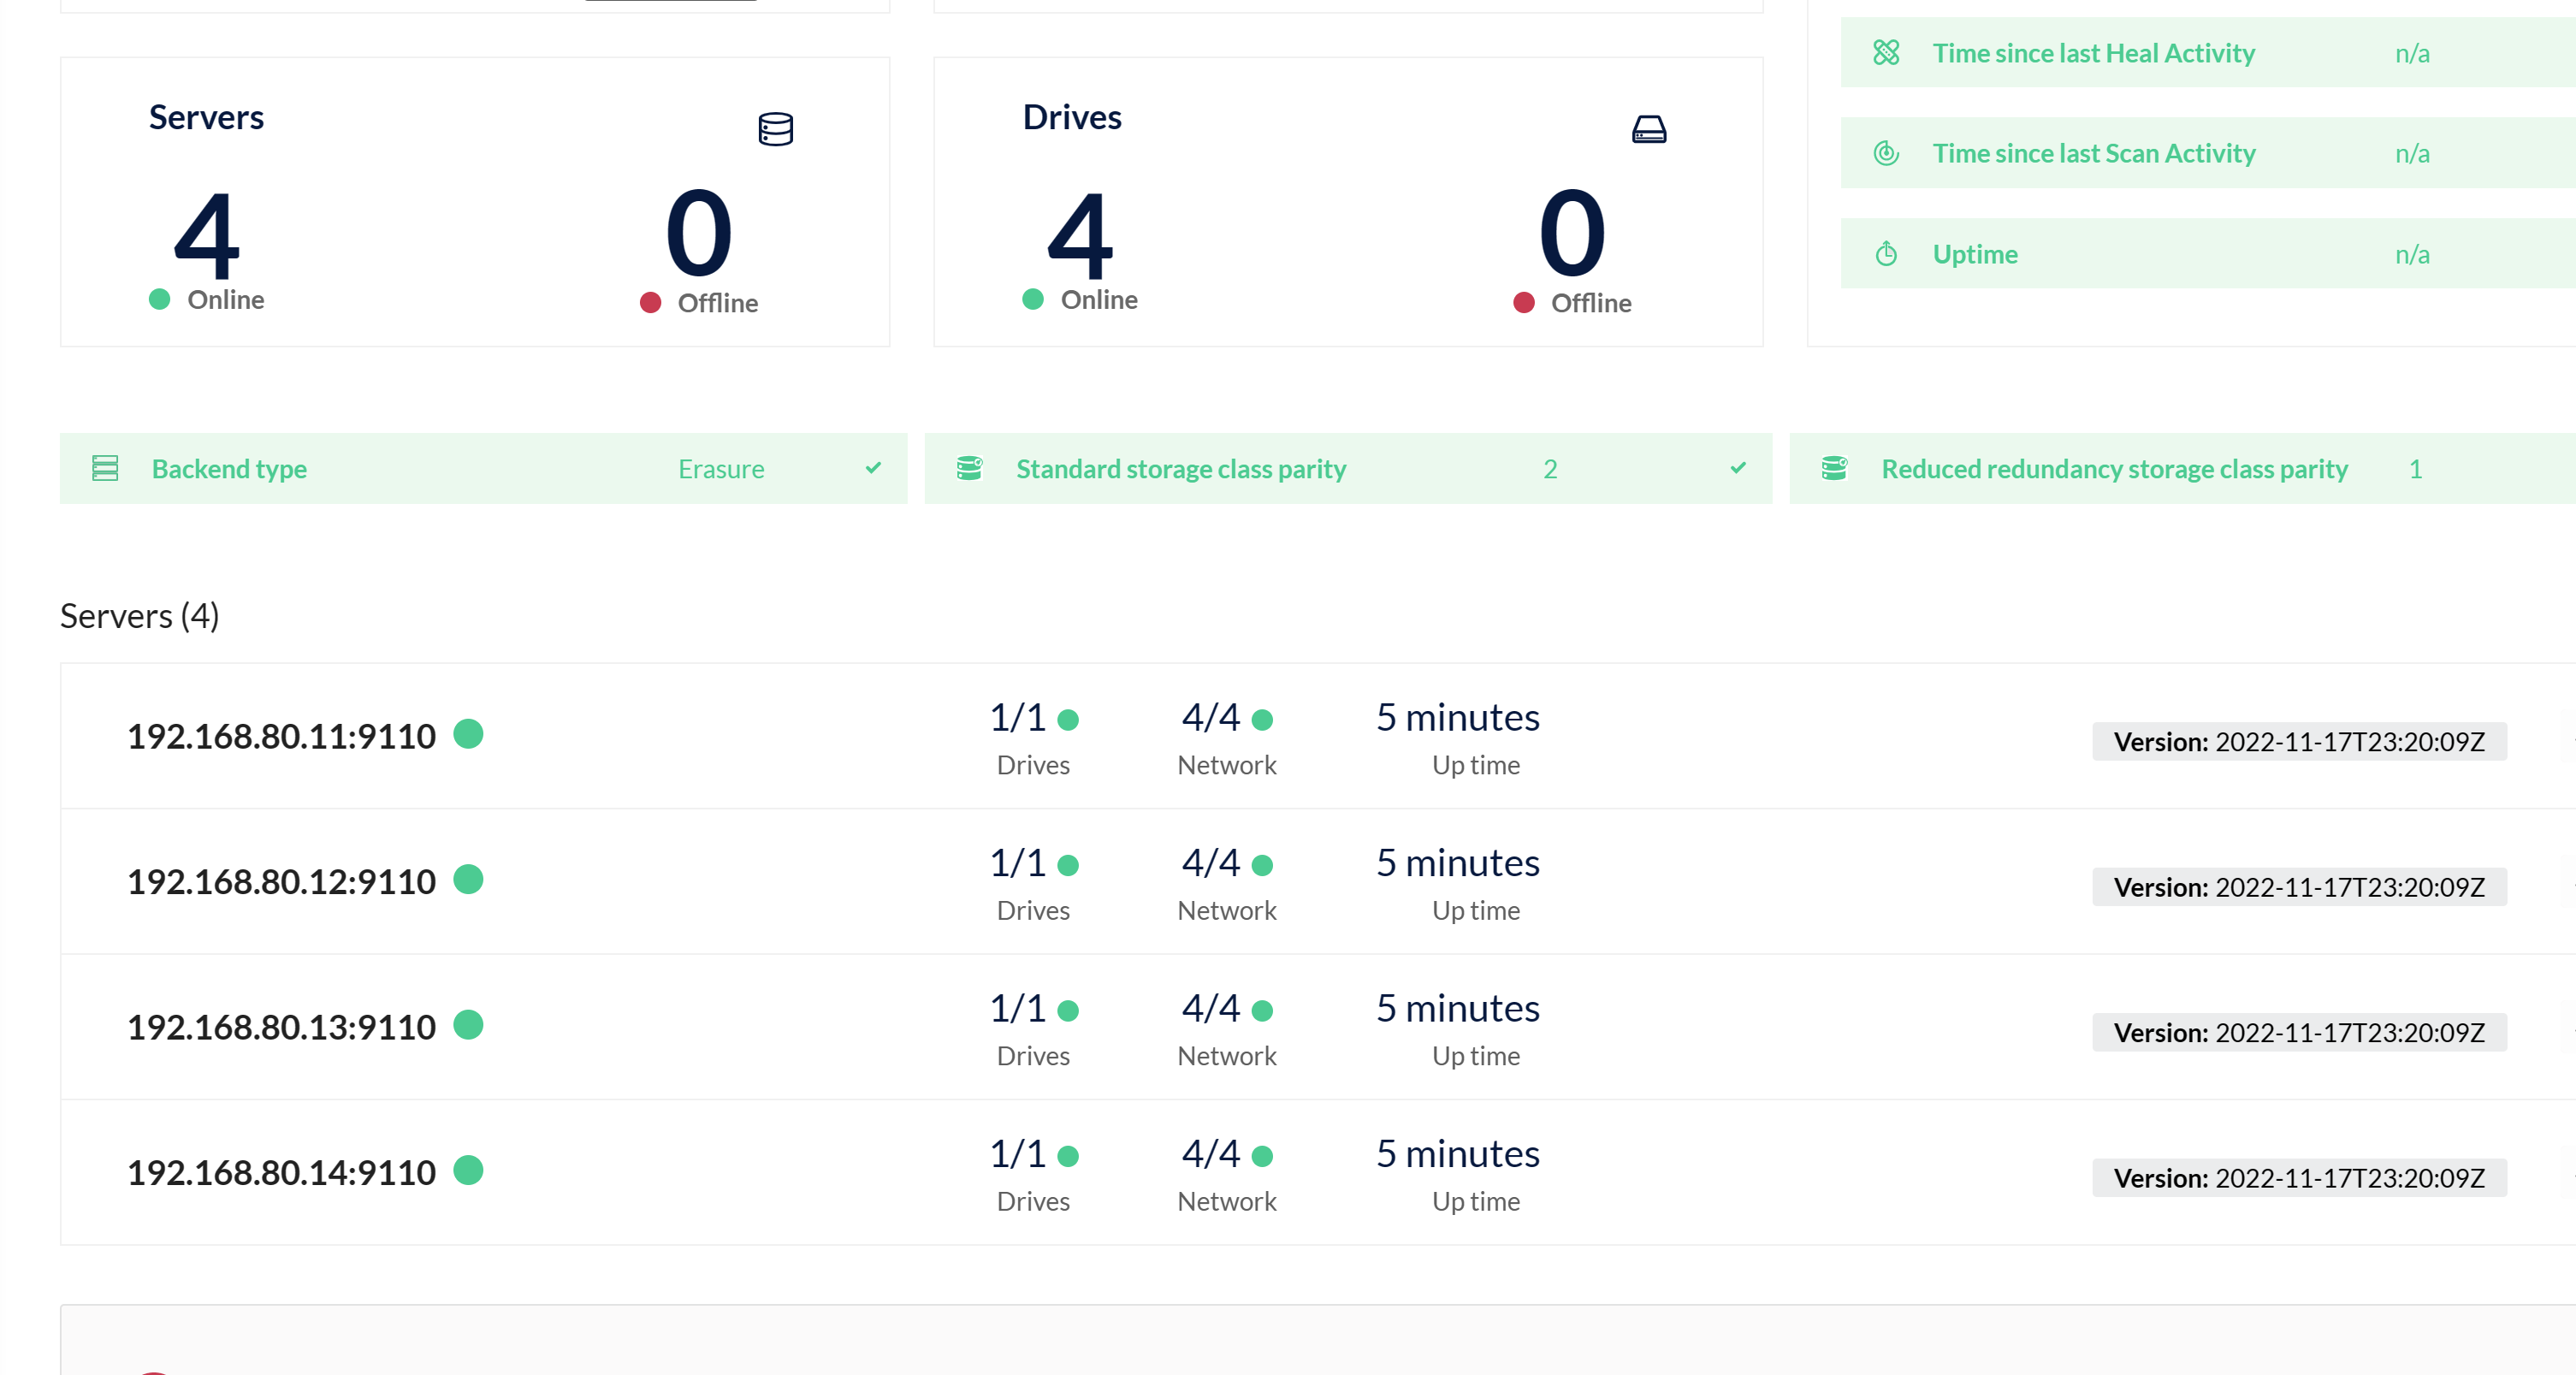This screenshot has height=1375, width=2576.
Task: Click the Servers online count 4
Action: click(207, 236)
